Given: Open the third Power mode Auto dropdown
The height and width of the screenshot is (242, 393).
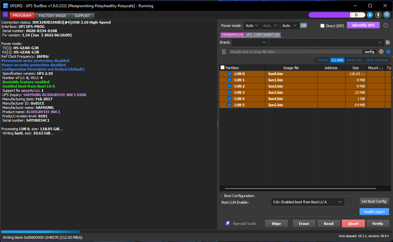Looking at the screenshot, I should coord(290,25).
